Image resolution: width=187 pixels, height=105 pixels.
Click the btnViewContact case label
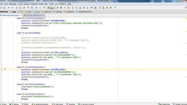[36, 67]
